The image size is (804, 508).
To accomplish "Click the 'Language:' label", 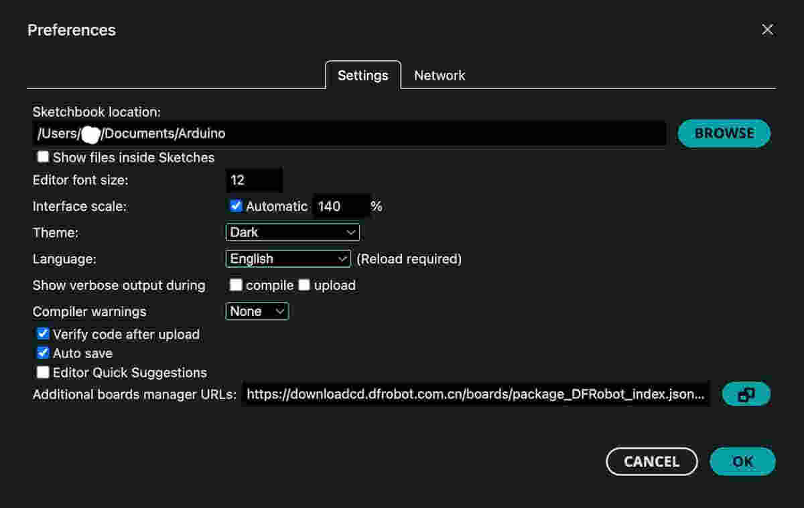I will [65, 258].
